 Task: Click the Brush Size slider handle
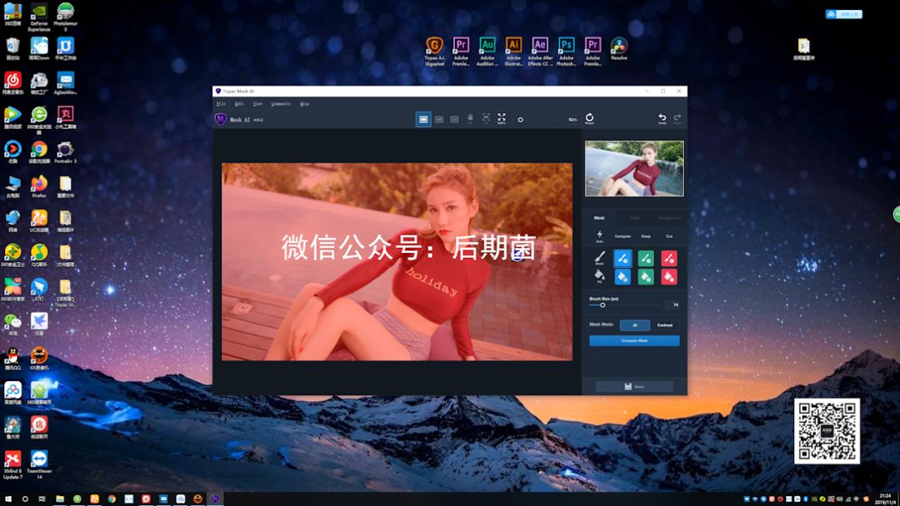tap(602, 305)
